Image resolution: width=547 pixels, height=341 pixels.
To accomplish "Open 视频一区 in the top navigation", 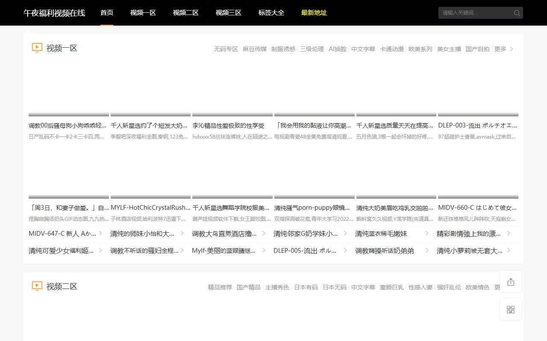I will [x=143, y=13].
